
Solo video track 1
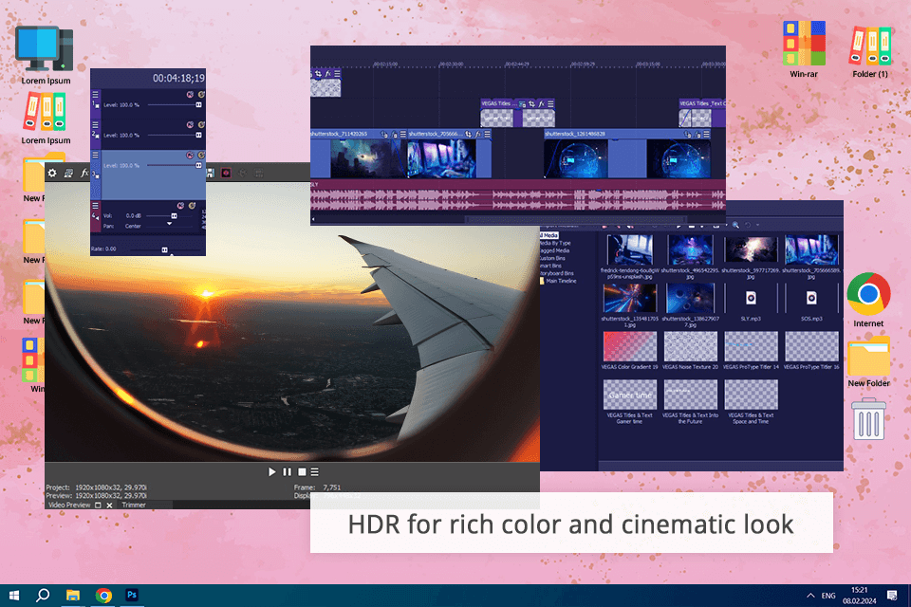[201, 94]
